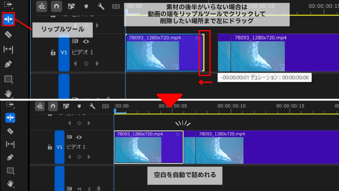Select the Slip tool in the upper screenshot
Viewport: 339px width, 191px height.
click(x=8, y=49)
